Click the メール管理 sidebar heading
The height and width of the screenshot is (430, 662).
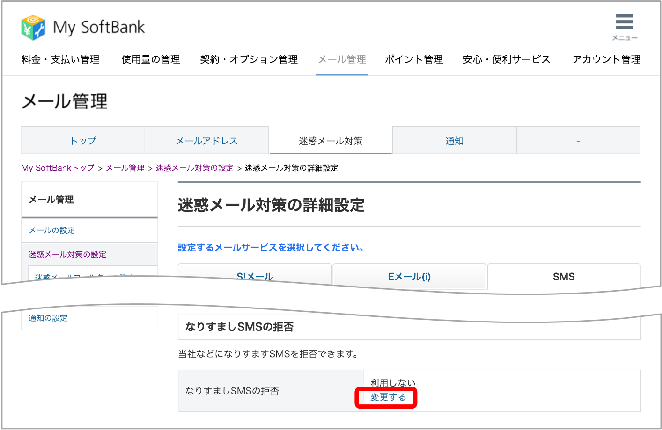click(x=51, y=200)
